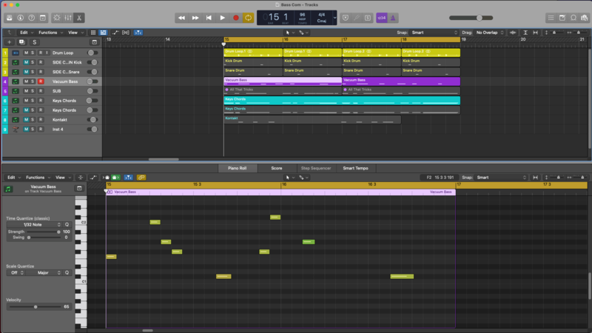
Task: Toggle the yellow Cycle mode button
Action: tap(249, 17)
